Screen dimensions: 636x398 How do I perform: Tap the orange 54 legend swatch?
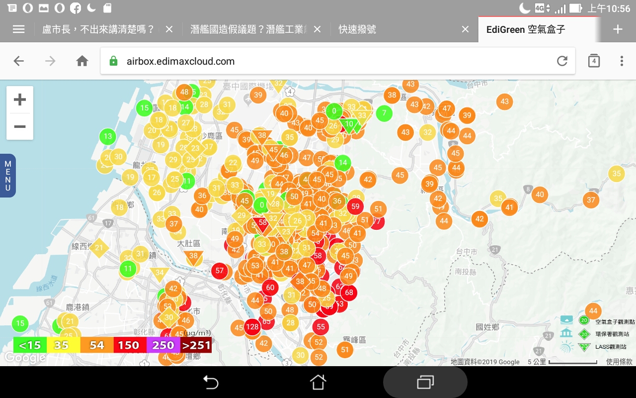[x=97, y=345]
